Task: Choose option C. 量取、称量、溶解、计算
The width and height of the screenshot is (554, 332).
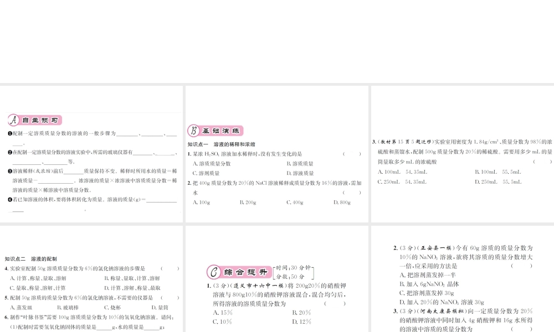Action: tap(38, 288)
